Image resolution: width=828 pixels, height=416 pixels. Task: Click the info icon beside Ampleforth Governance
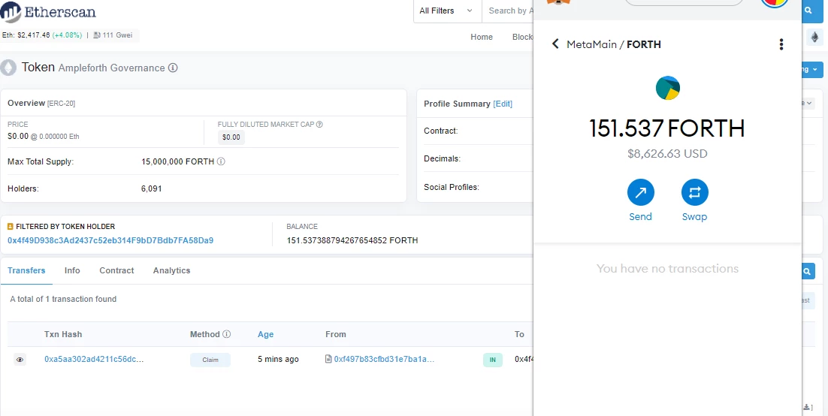[x=174, y=68]
